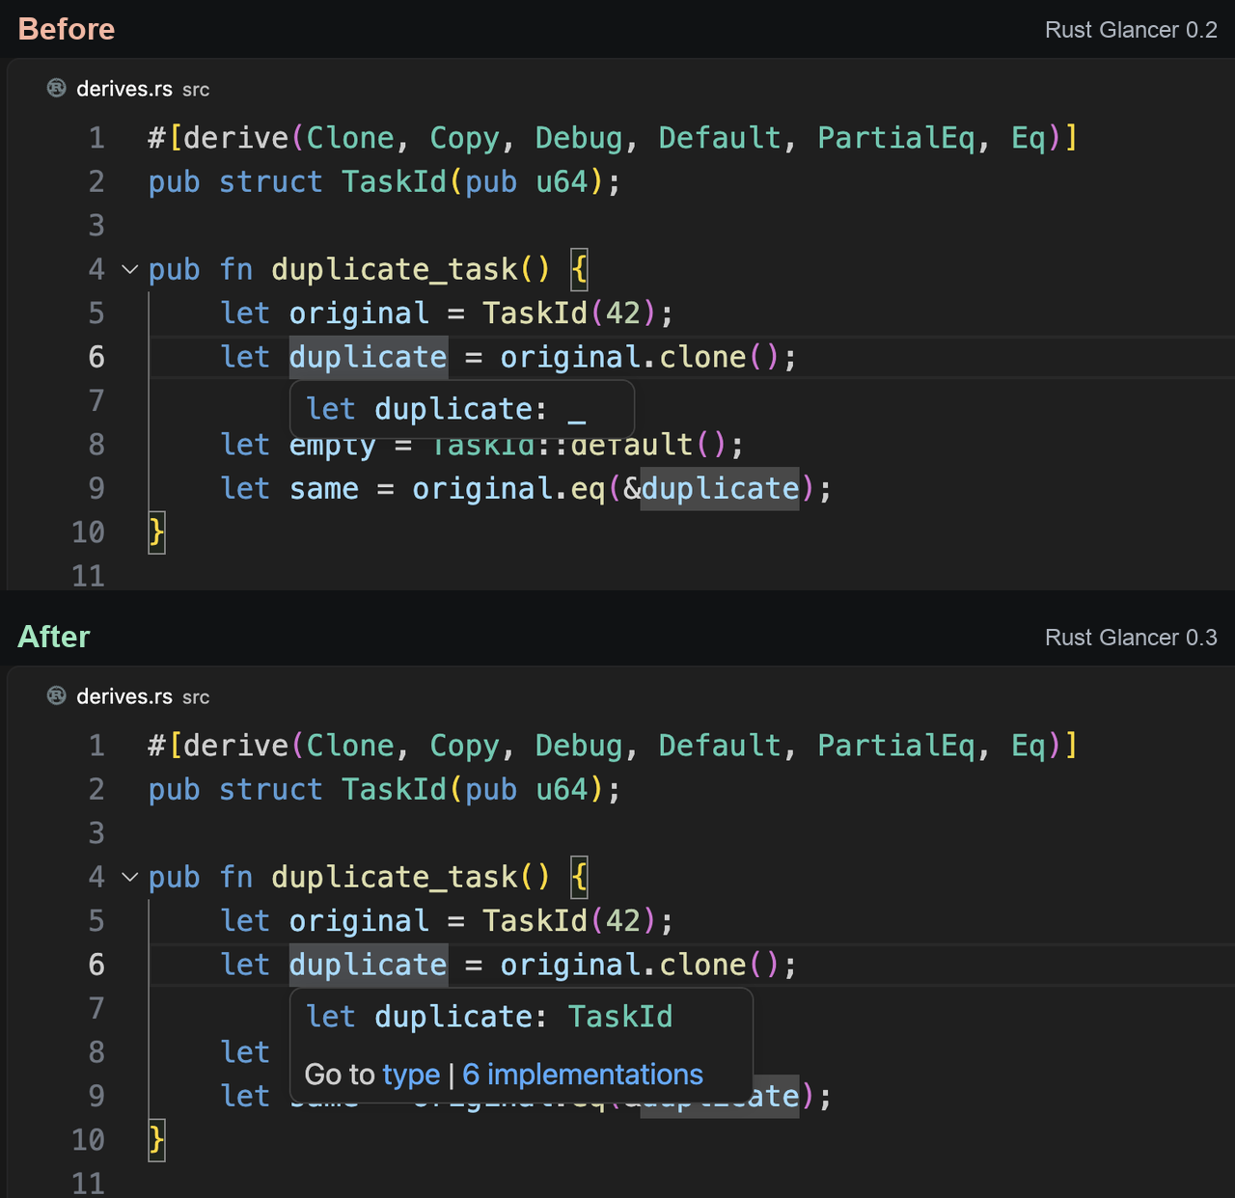Click 'u64' type on After line 2
1235x1198 pixels.
(x=562, y=790)
